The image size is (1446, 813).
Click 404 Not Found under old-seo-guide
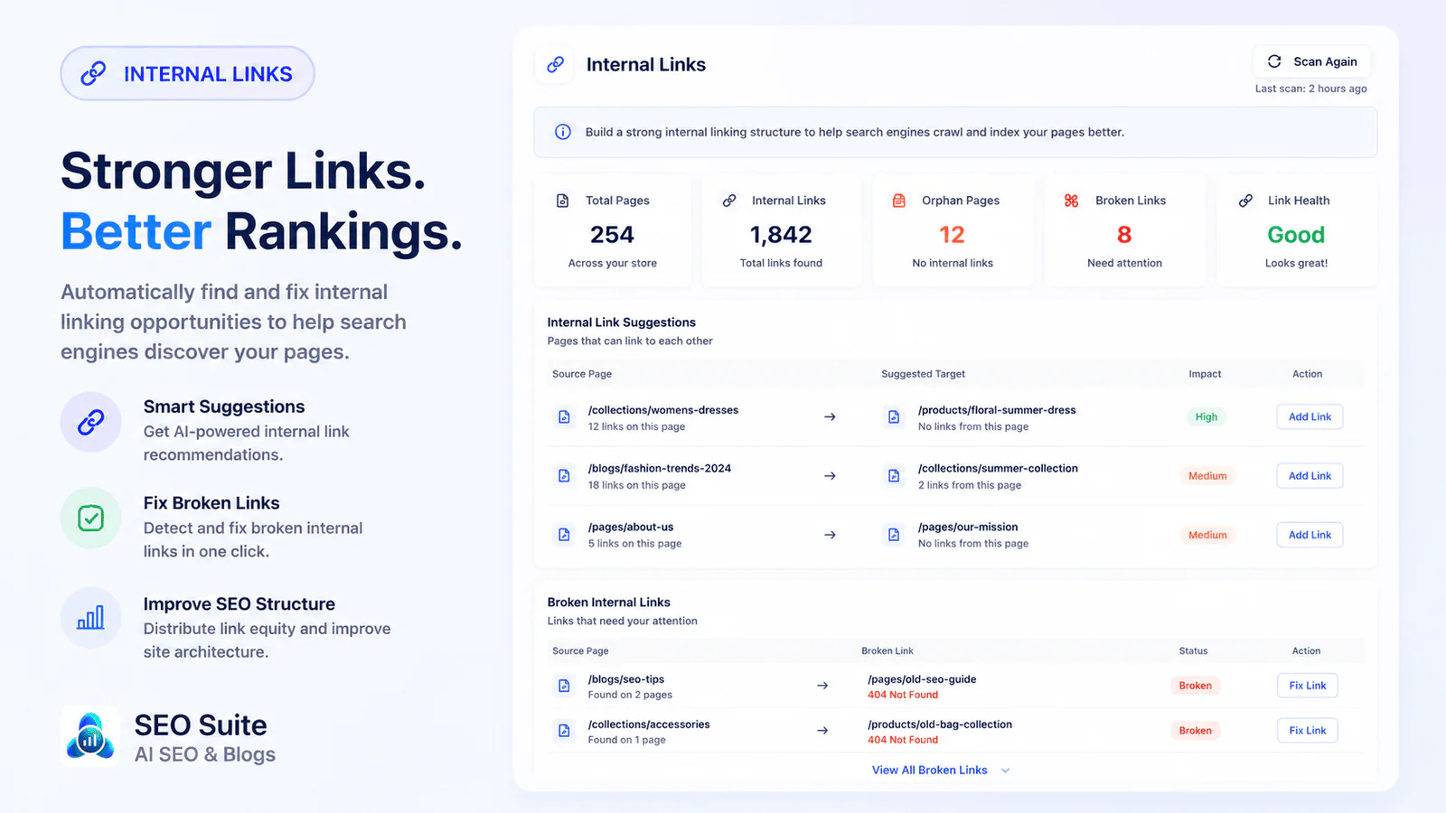(x=903, y=695)
